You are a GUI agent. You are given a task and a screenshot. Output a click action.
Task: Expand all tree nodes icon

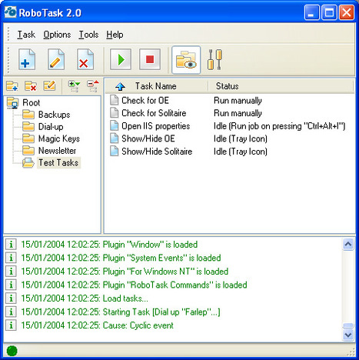(x=74, y=86)
